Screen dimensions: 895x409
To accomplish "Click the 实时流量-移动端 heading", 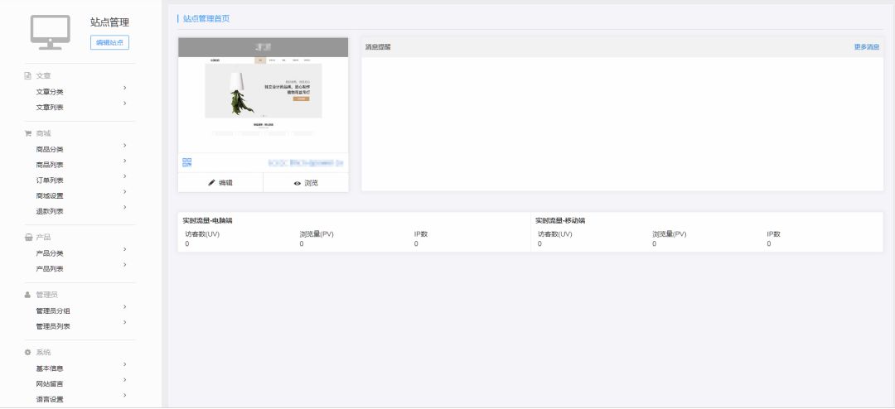I will (560, 220).
